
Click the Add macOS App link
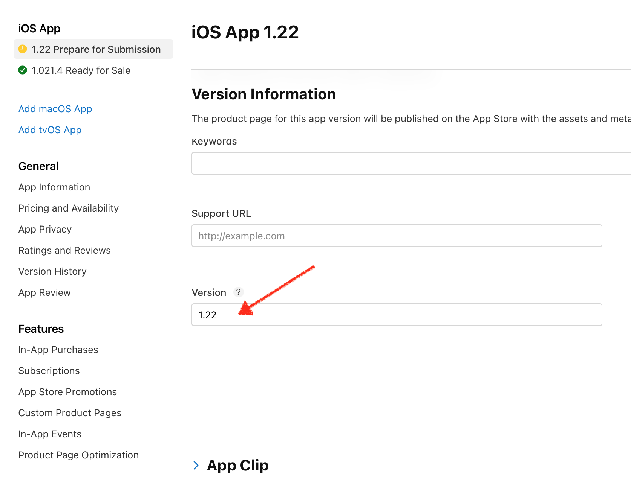(55, 109)
